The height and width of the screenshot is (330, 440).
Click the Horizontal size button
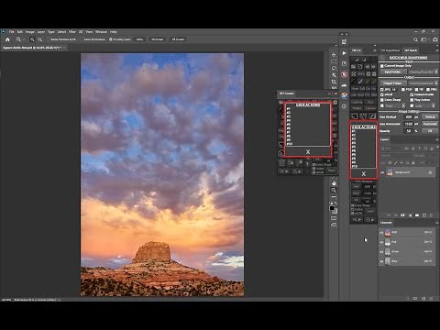[x=430, y=124]
